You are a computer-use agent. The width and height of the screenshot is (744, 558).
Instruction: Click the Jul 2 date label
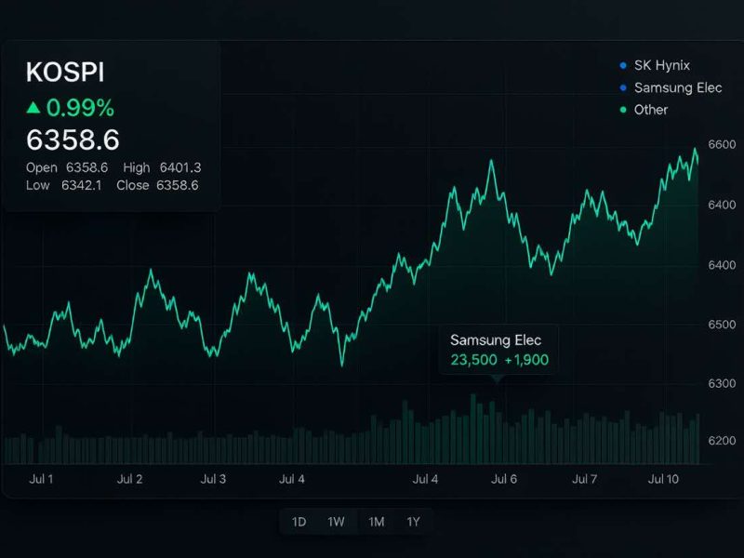coord(129,479)
